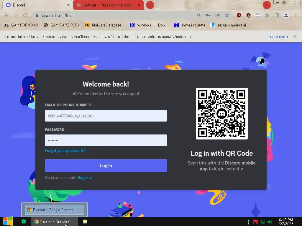This screenshot has height=226, width=302.
Task: Open the Windows Start button
Action: (x=8, y=221)
